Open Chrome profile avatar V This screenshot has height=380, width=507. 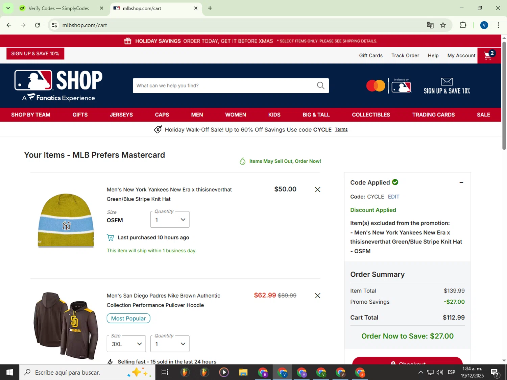coord(484,25)
